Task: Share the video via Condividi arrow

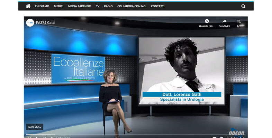Action: tap(224, 21)
